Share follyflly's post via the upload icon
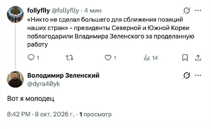 [x=198, y=58]
